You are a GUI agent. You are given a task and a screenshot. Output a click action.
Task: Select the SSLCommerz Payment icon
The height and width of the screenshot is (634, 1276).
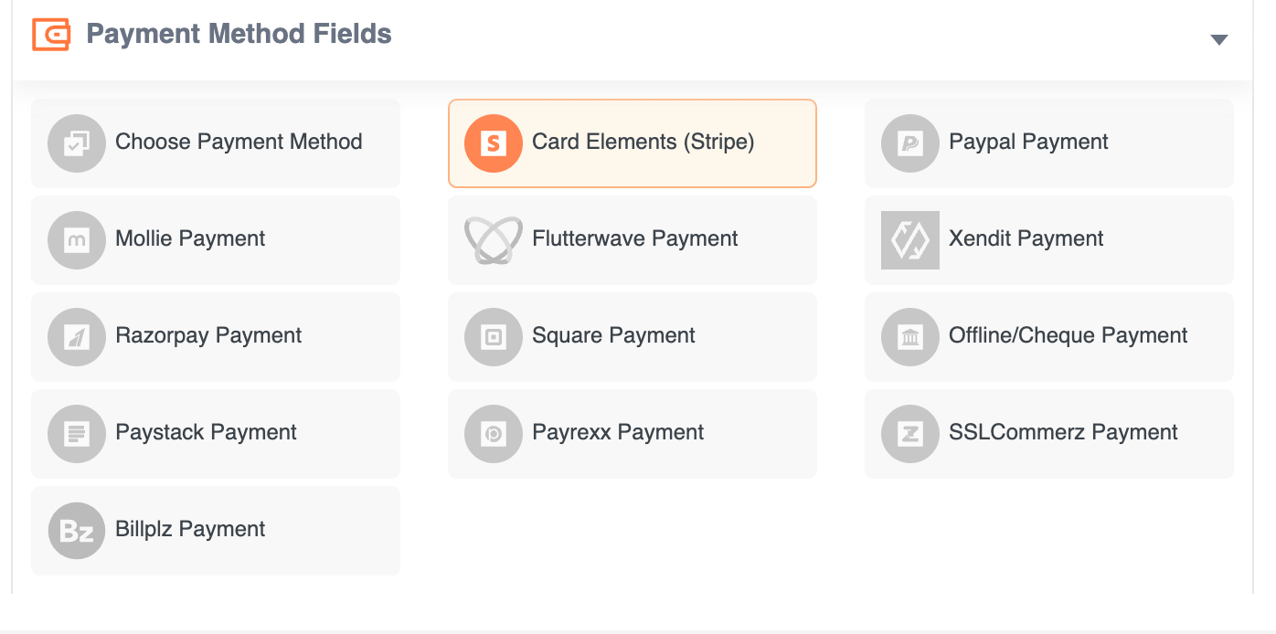coord(909,433)
